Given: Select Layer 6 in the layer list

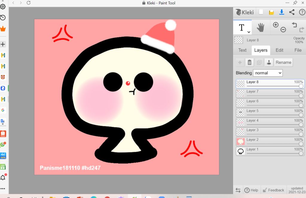Looking at the screenshot, I should point(270,103).
